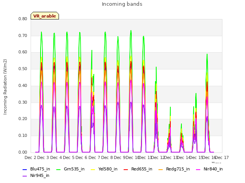The height and width of the screenshot is (183, 245).
Task: Click the 0.70 y-axis tick label
Action: 23,35
